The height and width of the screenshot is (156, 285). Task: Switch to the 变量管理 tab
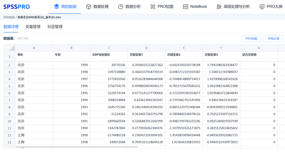click(x=33, y=27)
